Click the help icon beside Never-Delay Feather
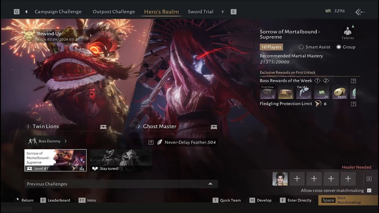The width and height of the screenshot is (379, 213). coord(151,142)
